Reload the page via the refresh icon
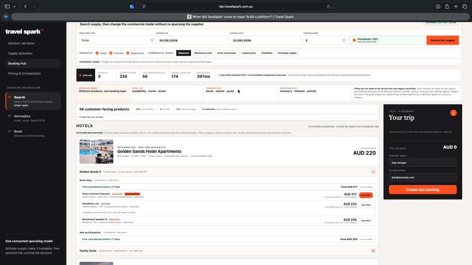The height and width of the screenshot is (265, 472). (328, 6)
